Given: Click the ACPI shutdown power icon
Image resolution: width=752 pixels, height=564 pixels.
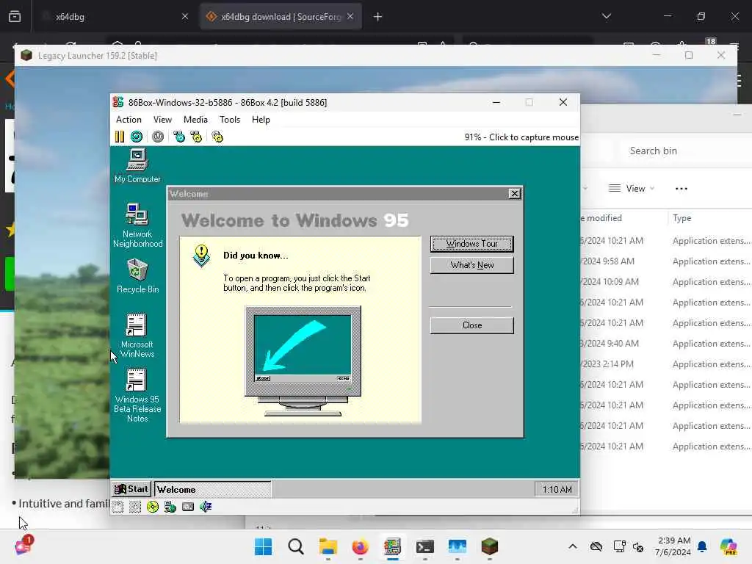Looking at the screenshot, I should point(158,137).
